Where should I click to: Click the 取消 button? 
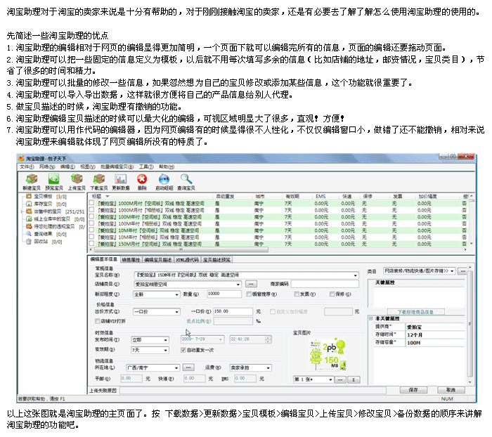pyautogui.click(x=451, y=390)
